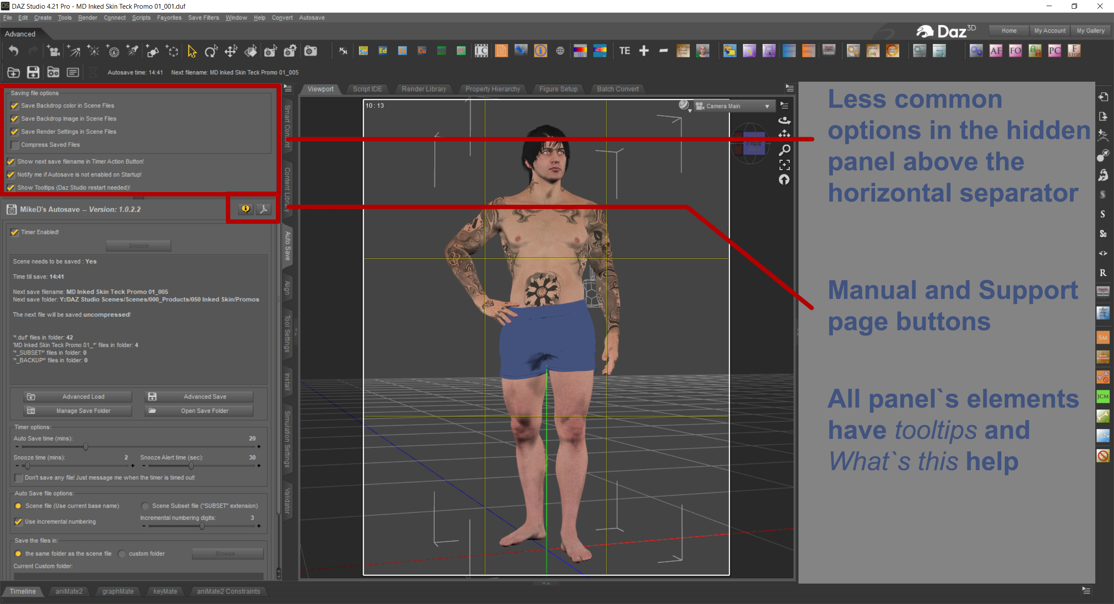1114x604 pixels.
Task: Click the Advanced Save button
Action: [x=199, y=397]
